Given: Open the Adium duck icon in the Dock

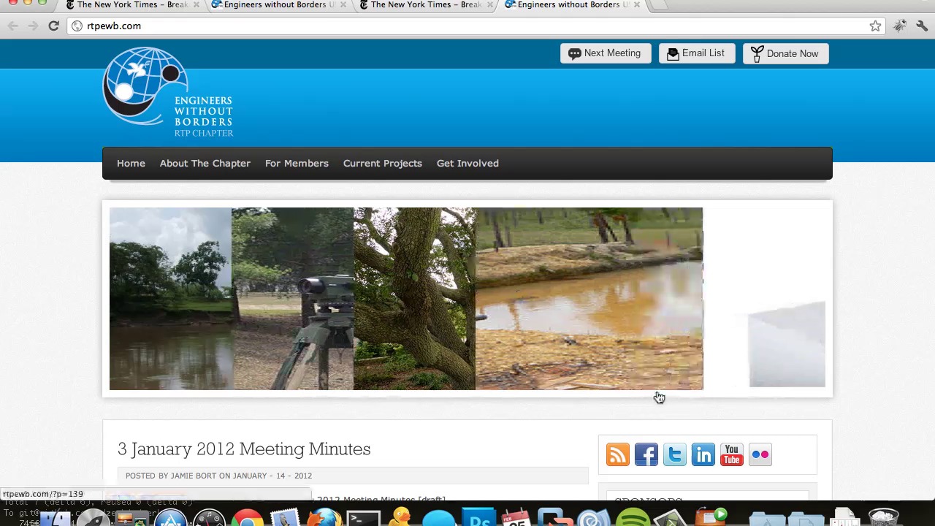Looking at the screenshot, I should pos(401,517).
